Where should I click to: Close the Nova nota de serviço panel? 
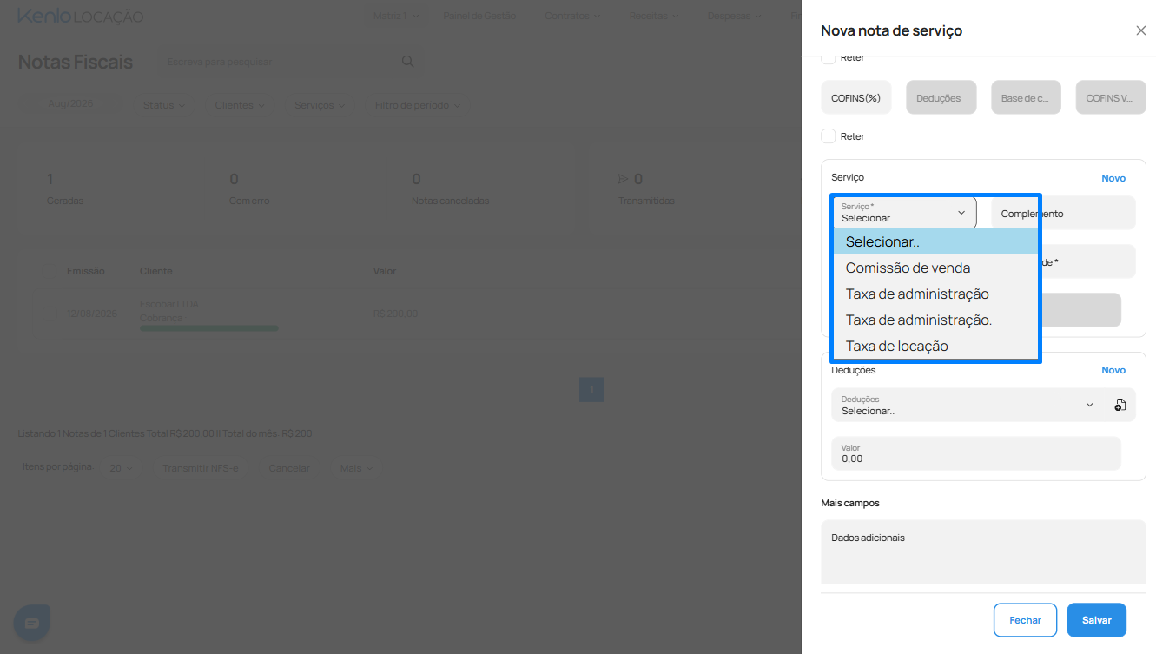click(1140, 30)
